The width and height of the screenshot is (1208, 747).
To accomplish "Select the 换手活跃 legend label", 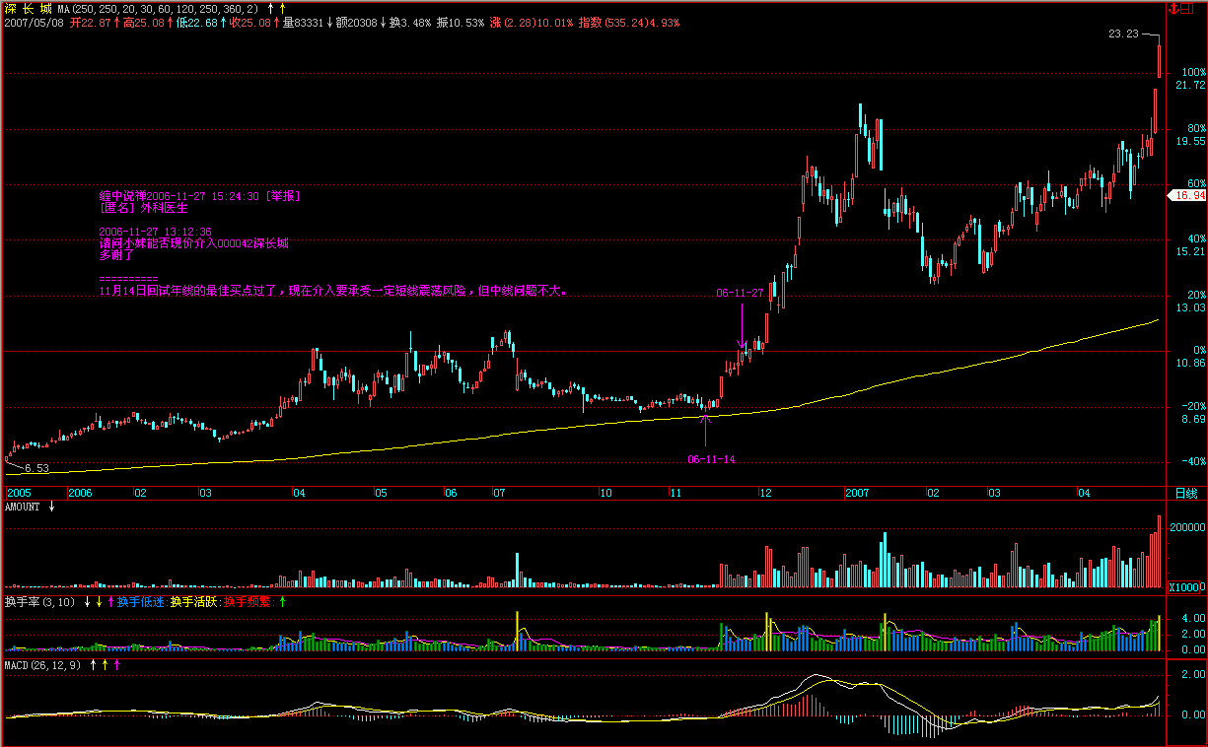I will tap(193, 601).
